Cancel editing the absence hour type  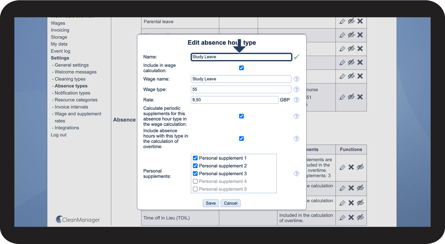(x=230, y=203)
